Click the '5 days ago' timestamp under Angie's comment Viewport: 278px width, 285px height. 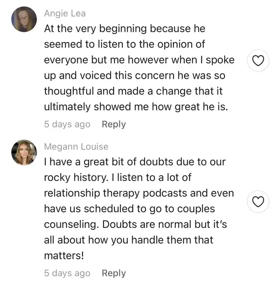pyautogui.click(x=67, y=124)
